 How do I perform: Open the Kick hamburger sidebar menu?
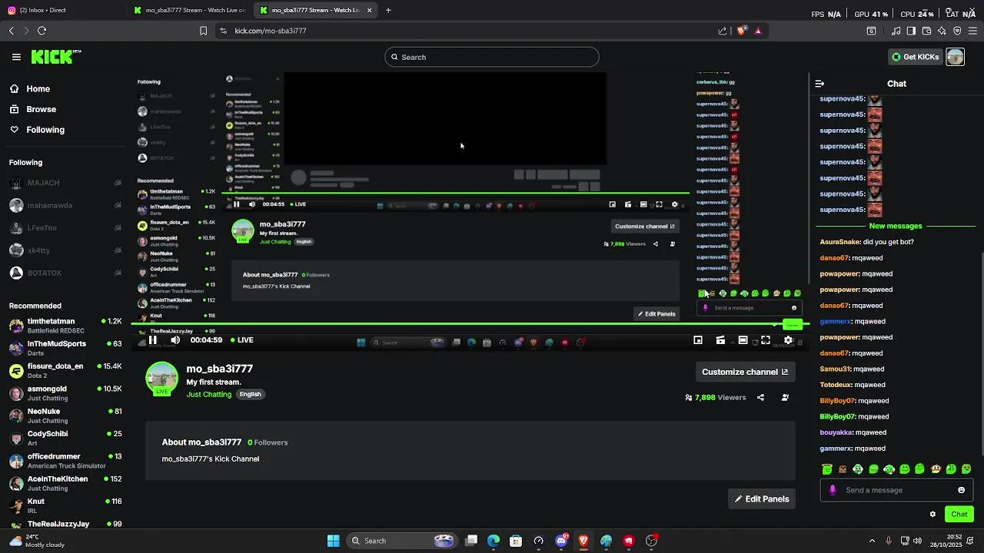[16, 57]
